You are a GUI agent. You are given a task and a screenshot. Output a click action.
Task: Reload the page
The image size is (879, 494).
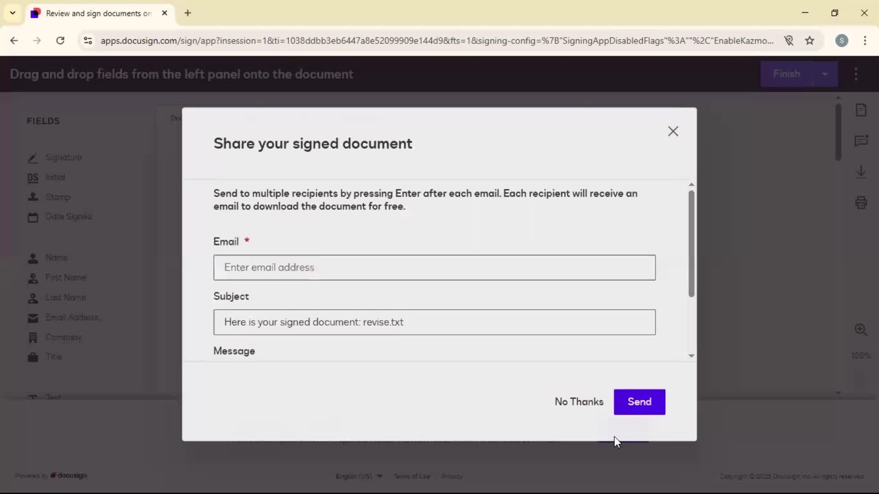(x=60, y=41)
